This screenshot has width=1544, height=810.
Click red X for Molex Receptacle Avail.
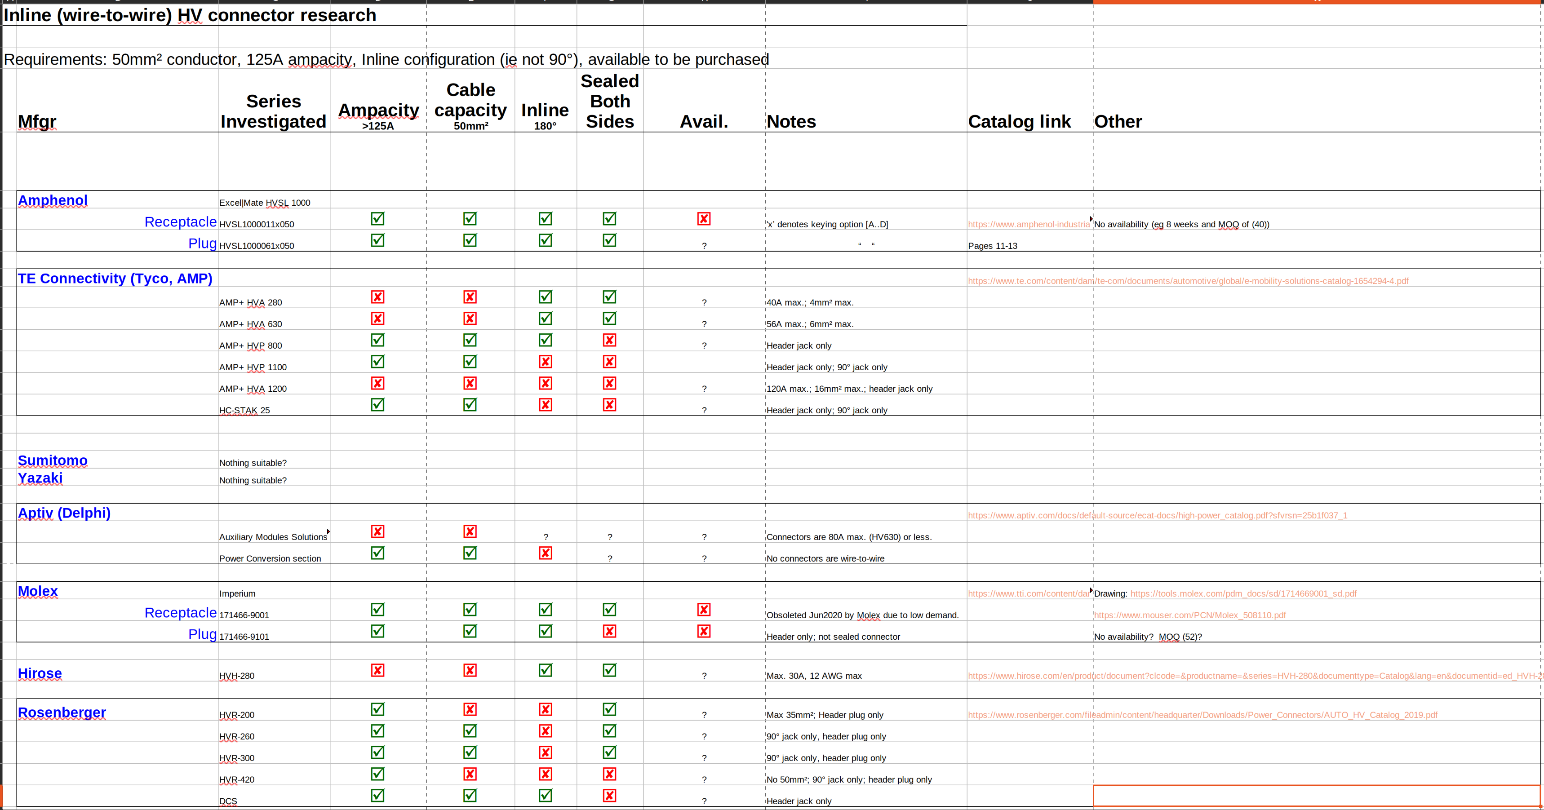(x=704, y=609)
